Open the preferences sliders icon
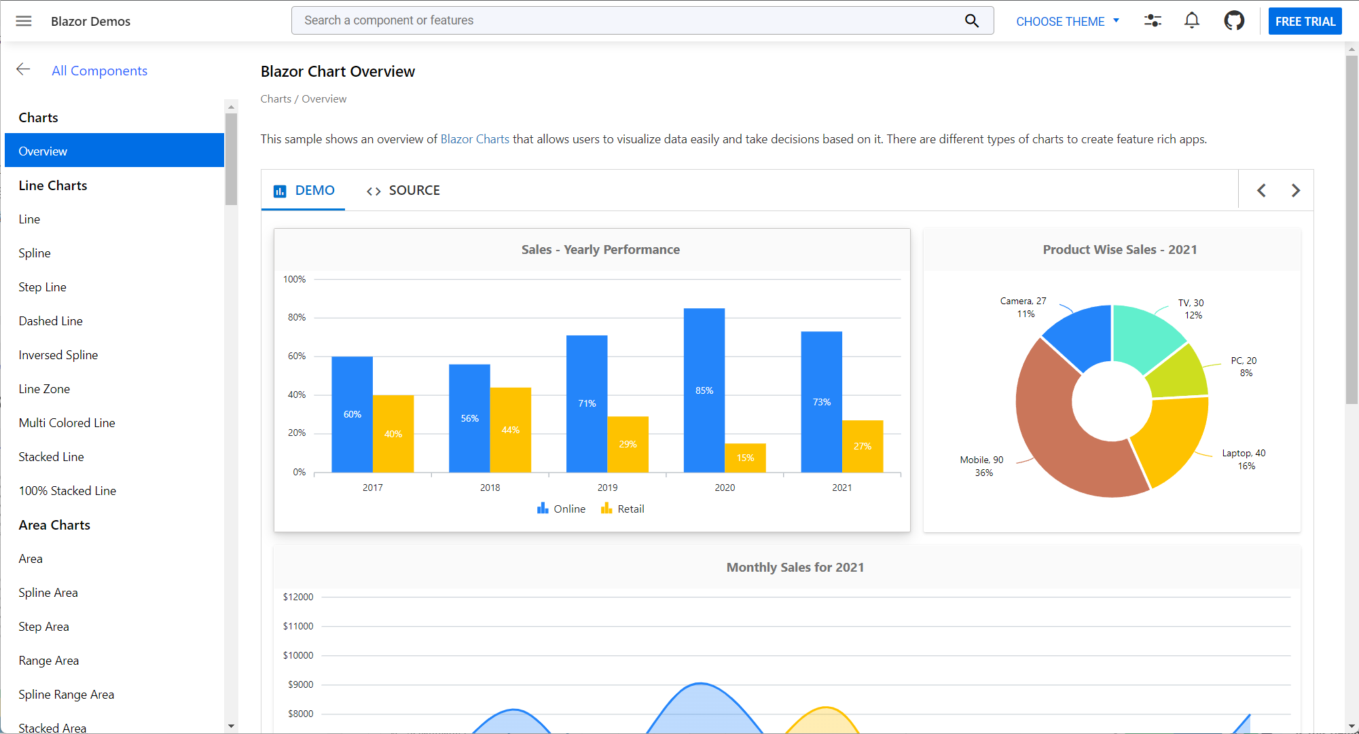 1153,21
